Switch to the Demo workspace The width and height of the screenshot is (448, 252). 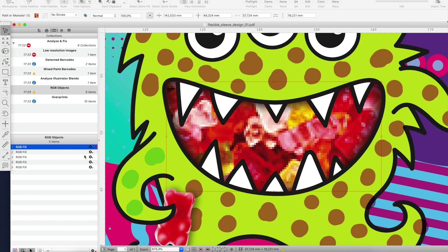pyautogui.click(x=268, y=2)
